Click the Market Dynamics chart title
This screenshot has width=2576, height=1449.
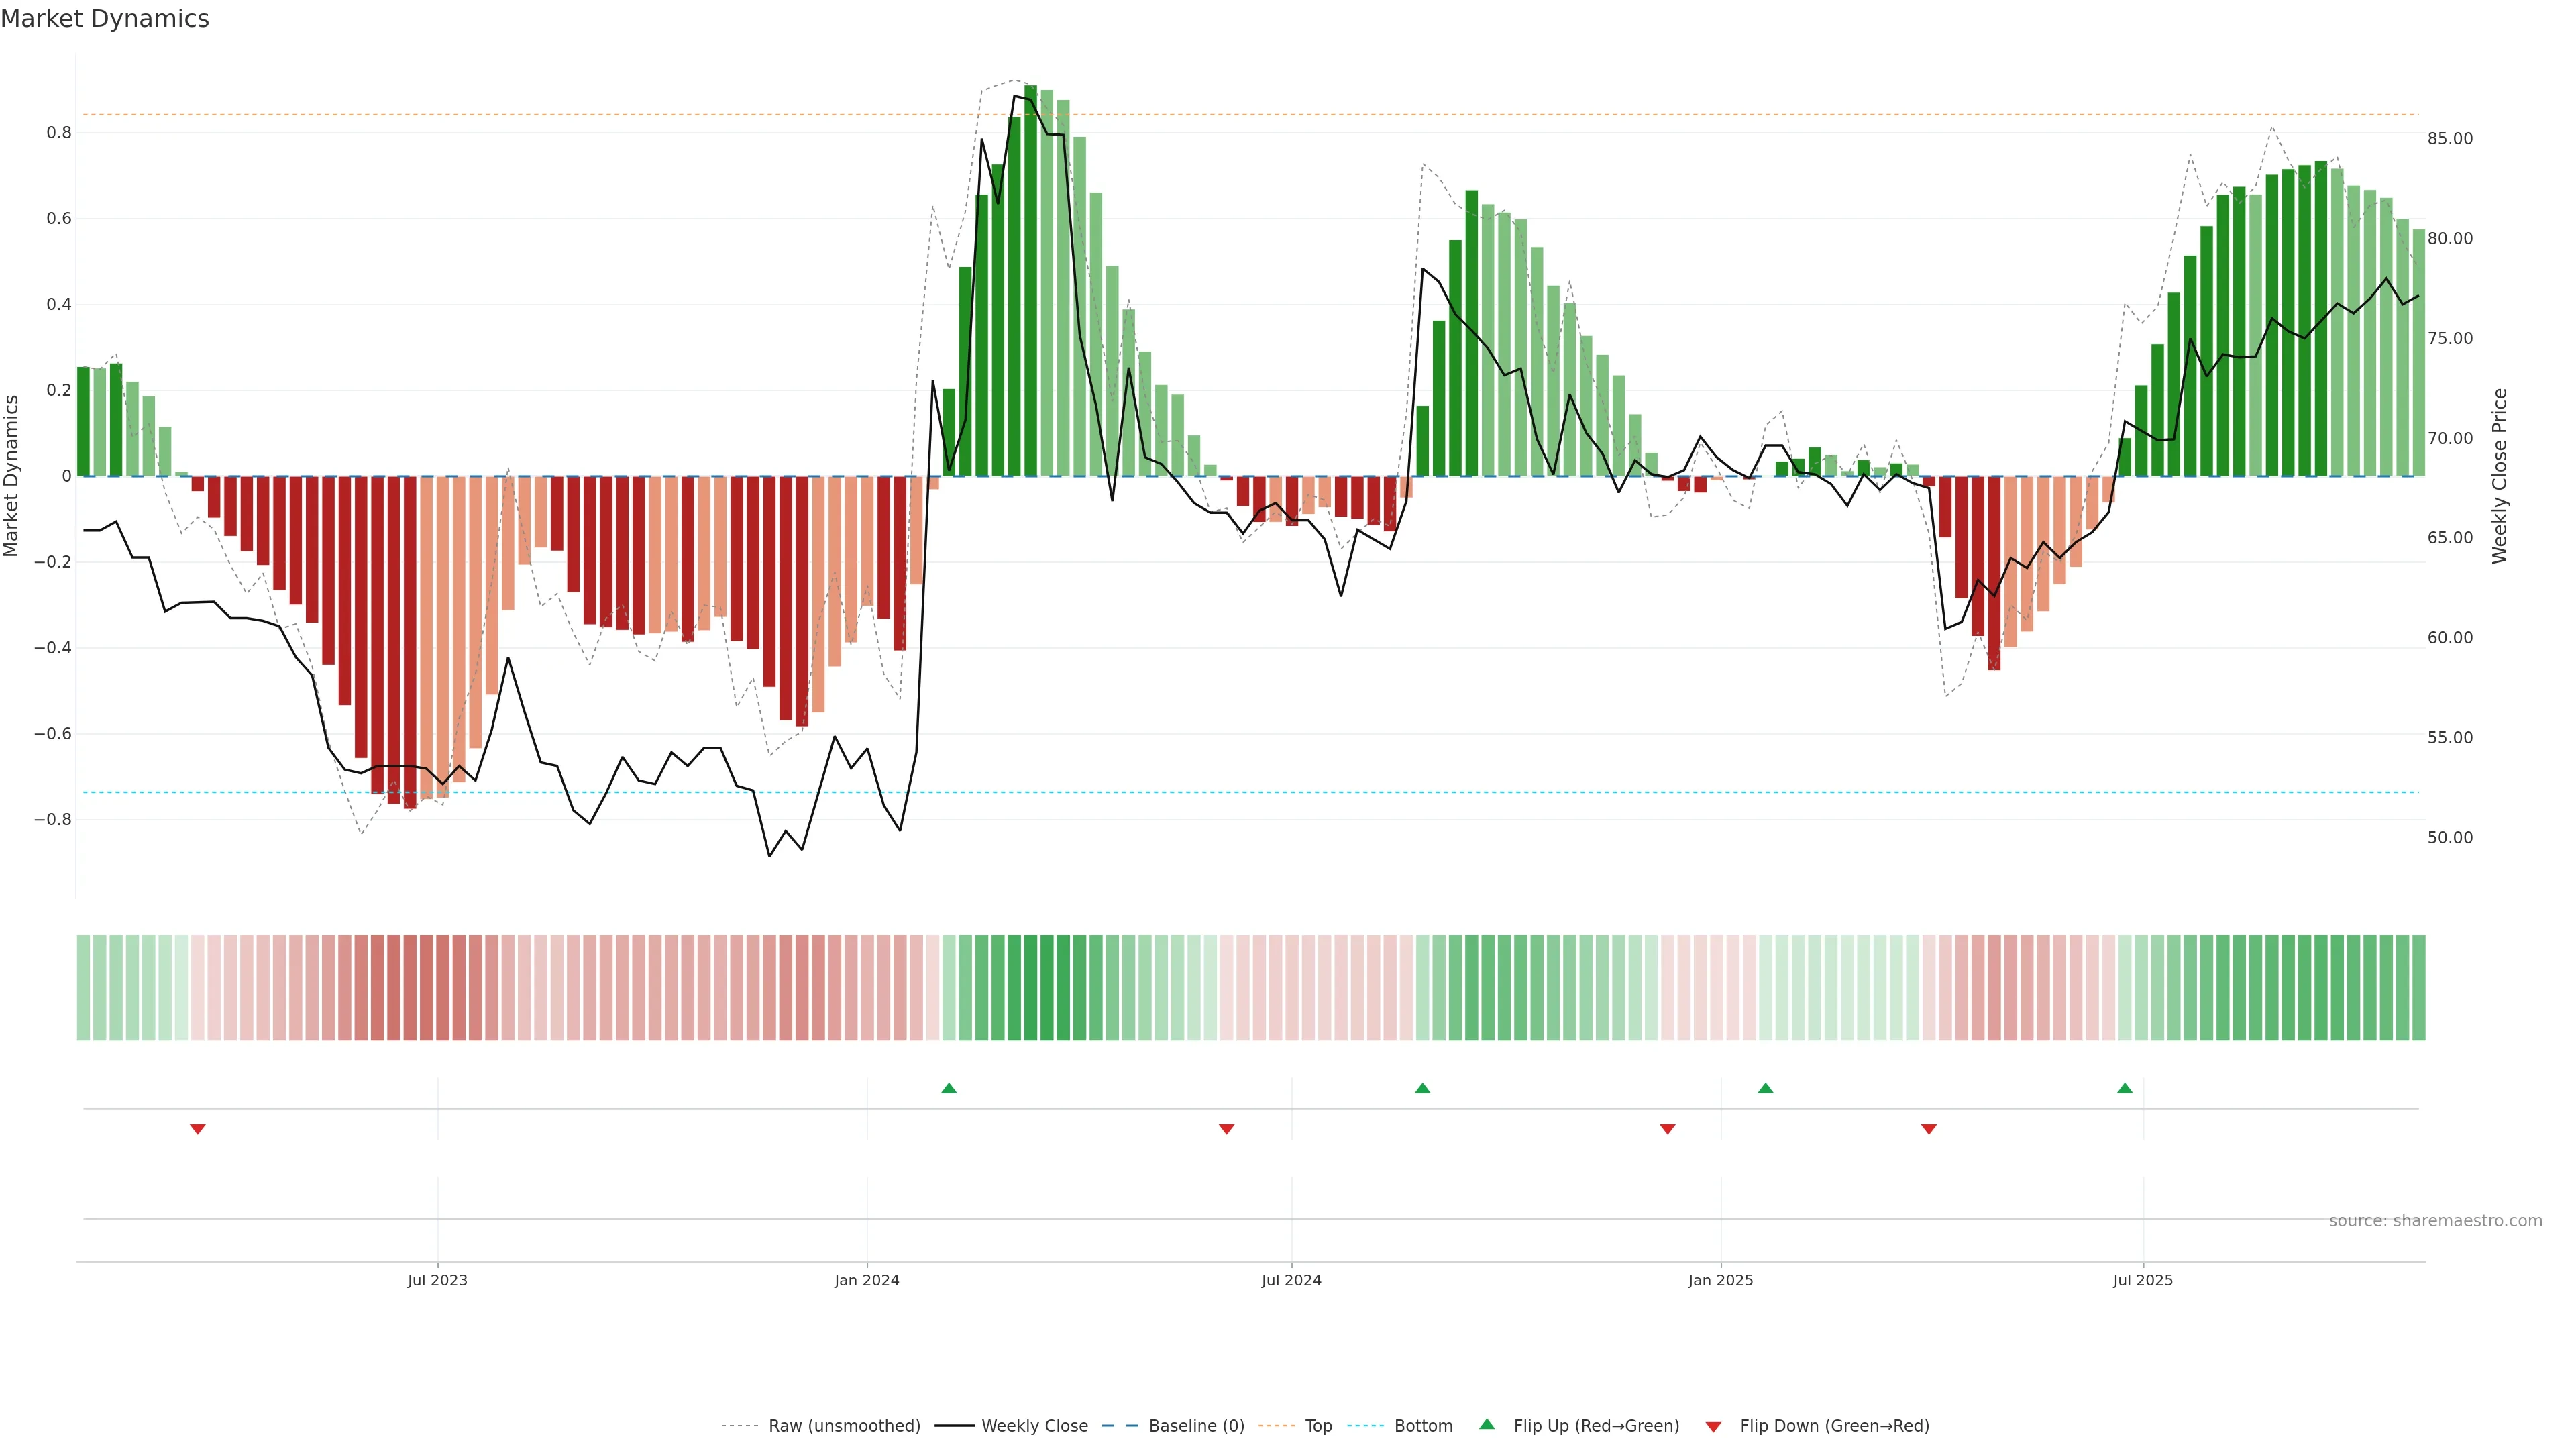tap(105, 19)
